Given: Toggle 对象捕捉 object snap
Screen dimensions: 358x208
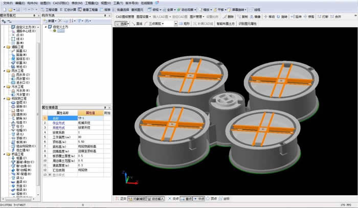Looking at the screenshot, I should tap(137, 199).
